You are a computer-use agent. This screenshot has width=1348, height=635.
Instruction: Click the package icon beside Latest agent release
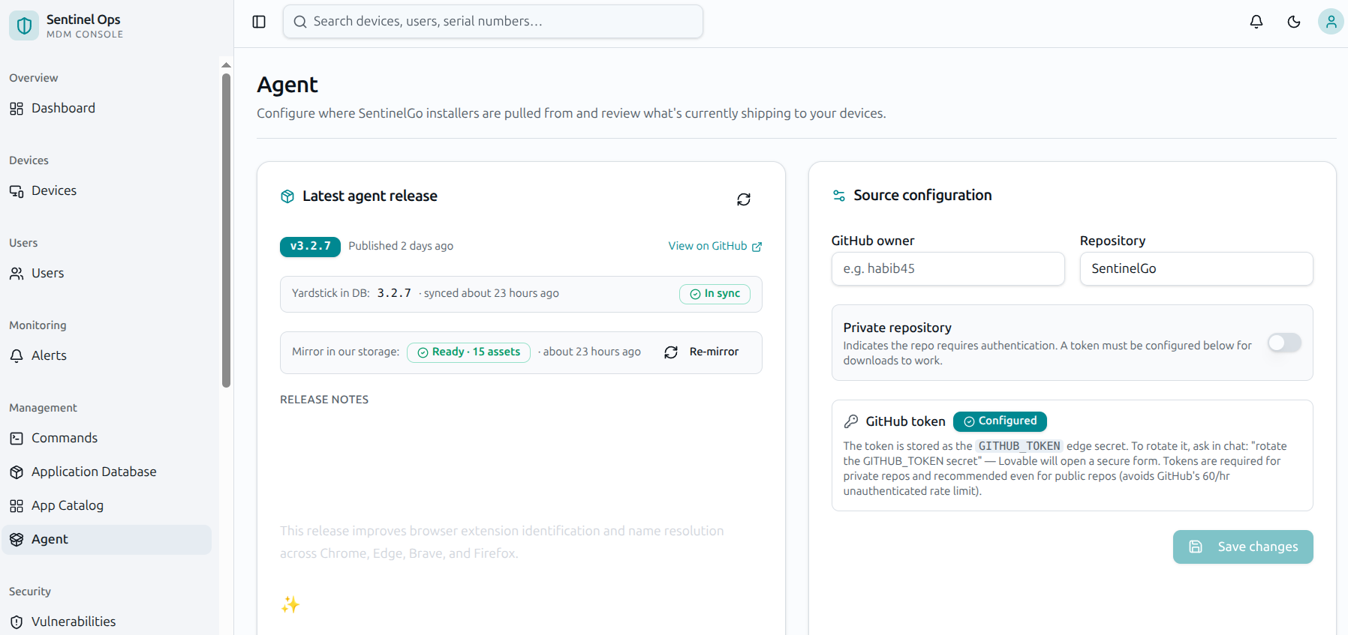[x=287, y=196]
